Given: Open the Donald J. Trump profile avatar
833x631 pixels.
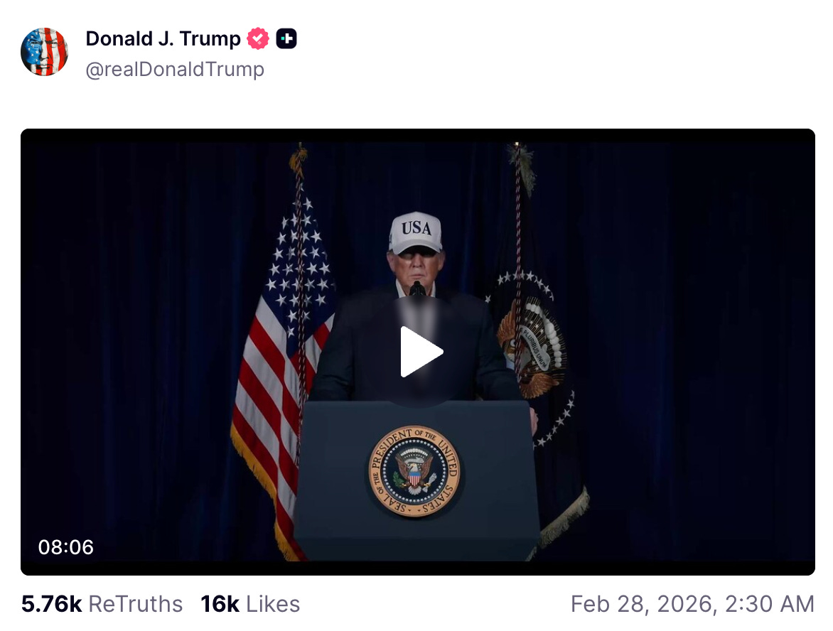Looking at the screenshot, I should [x=44, y=52].
